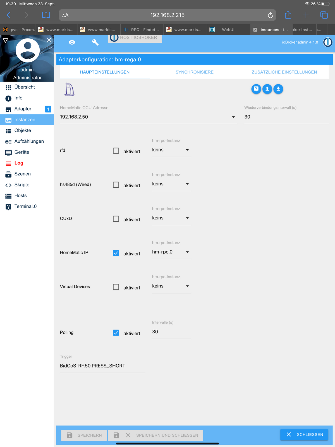This screenshot has width=335, height=447.
Task: Close the sidebar menu with X
Action: [x=49, y=40]
